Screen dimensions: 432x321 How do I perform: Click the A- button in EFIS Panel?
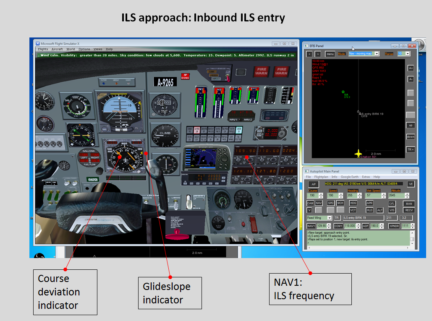tap(411, 79)
